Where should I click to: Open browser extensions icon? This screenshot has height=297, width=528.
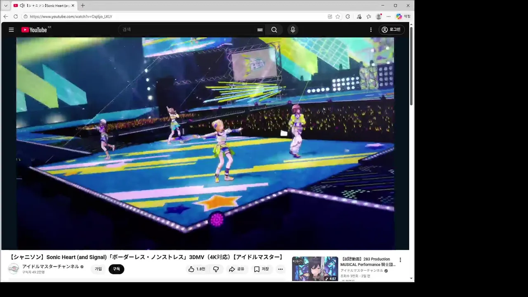348,16
